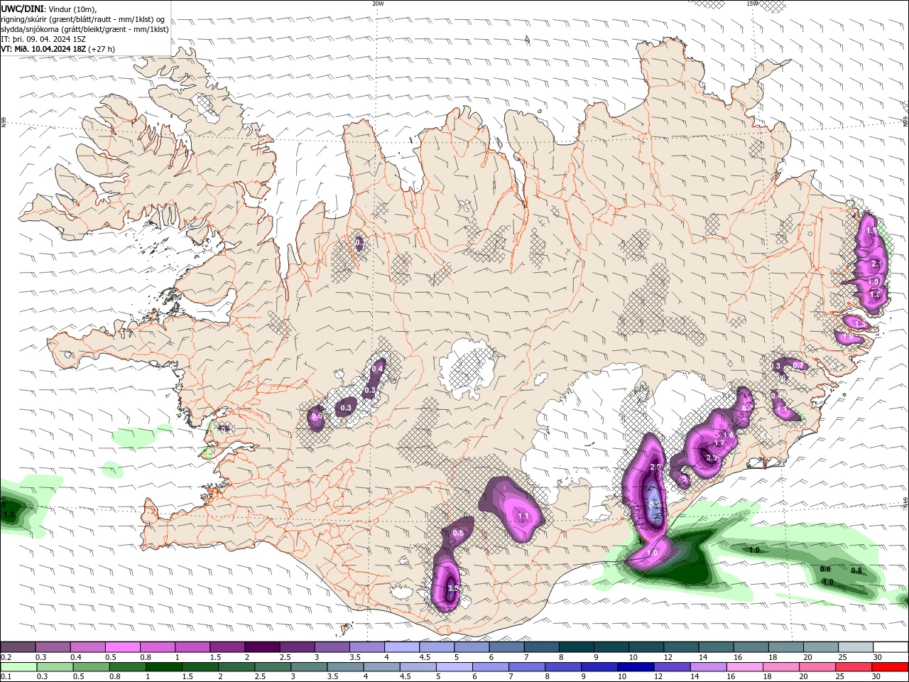Image resolution: width=909 pixels, height=682 pixels.
Task: Click the upper legend swatch between 7 and 8
Action: [540, 647]
